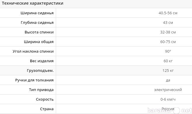The width and height of the screenshot is (192, 114).
Task: Click the "60-75 см" value
Action: pos(168,42)
